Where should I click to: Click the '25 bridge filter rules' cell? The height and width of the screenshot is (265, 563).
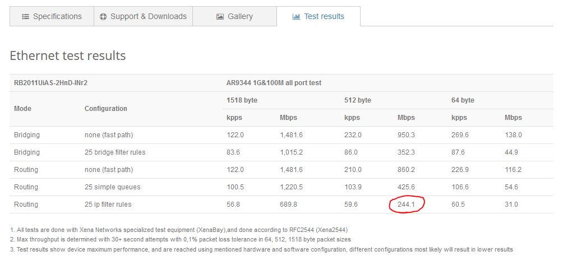coord(115,152)
